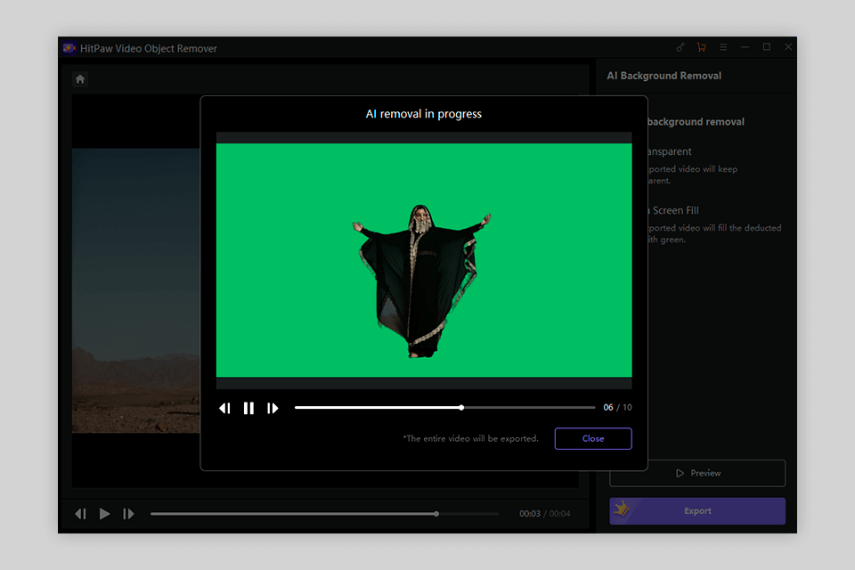Screen dimensions: 855x570
Task: Click the main timeline slider handle
Action: coord(436,514)
